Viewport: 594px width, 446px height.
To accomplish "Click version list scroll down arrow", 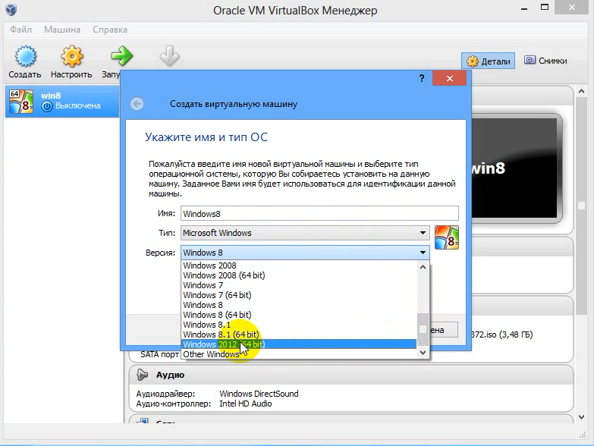I will point(423,353).
